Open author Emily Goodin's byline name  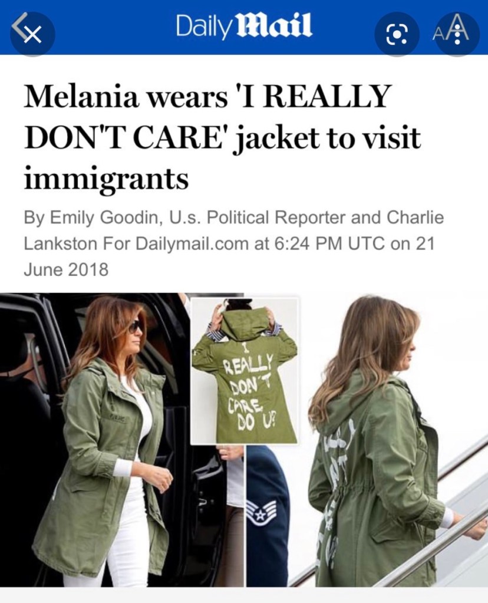pos(103,218)
